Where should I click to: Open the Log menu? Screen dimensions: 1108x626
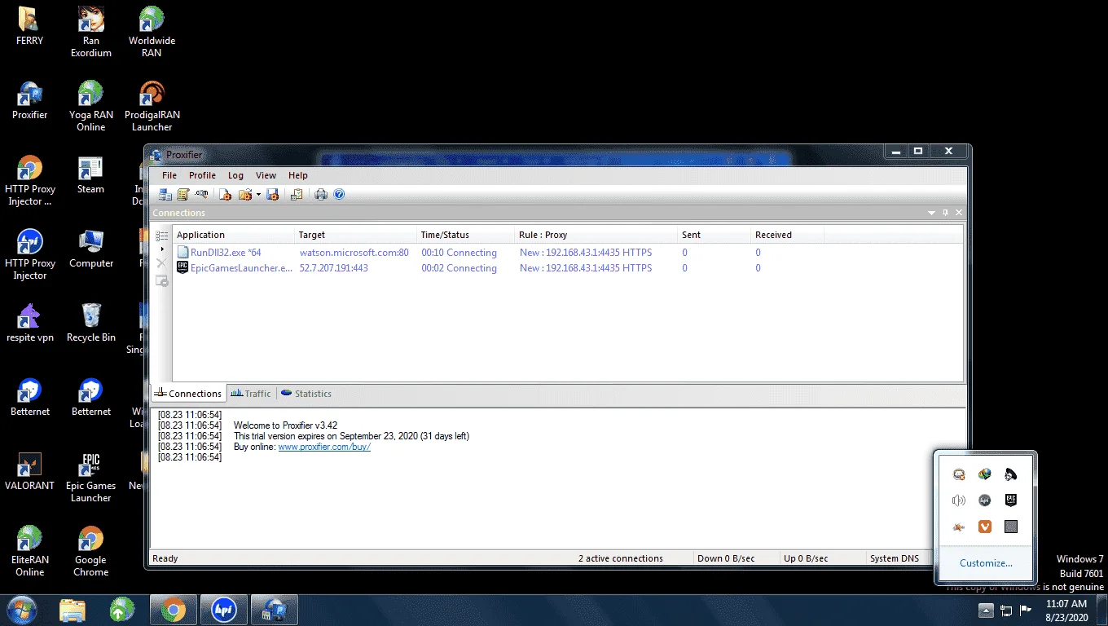[235, 175]
